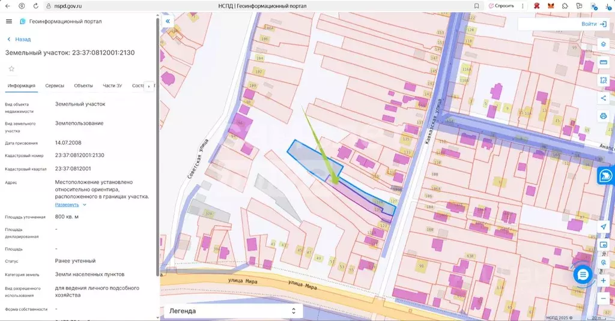Open the three-dot menu beside Спросить

(523, 6)
